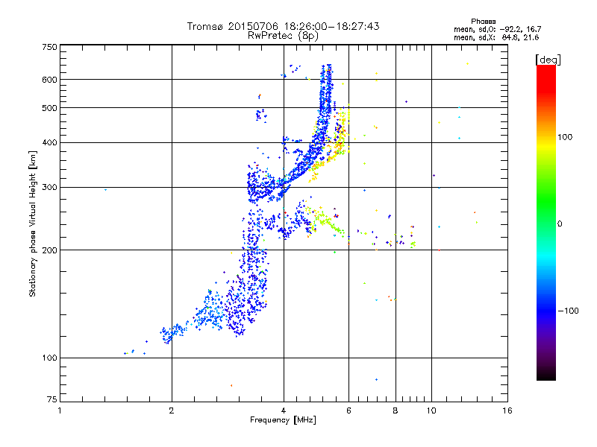
Task: Click the mean, sd,X phase statistics line
Action: 496,38
